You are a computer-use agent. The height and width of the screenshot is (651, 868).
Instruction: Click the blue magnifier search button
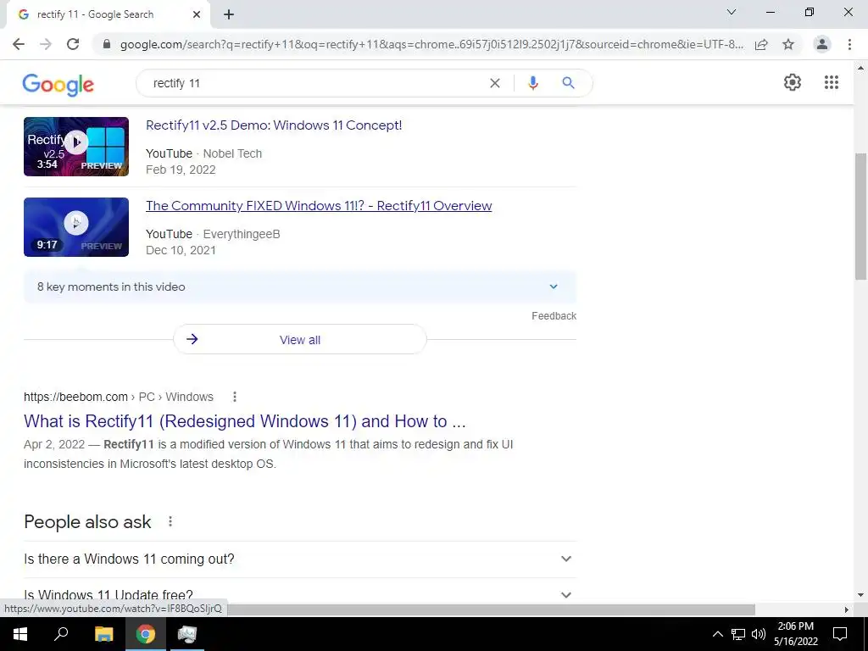568,83
